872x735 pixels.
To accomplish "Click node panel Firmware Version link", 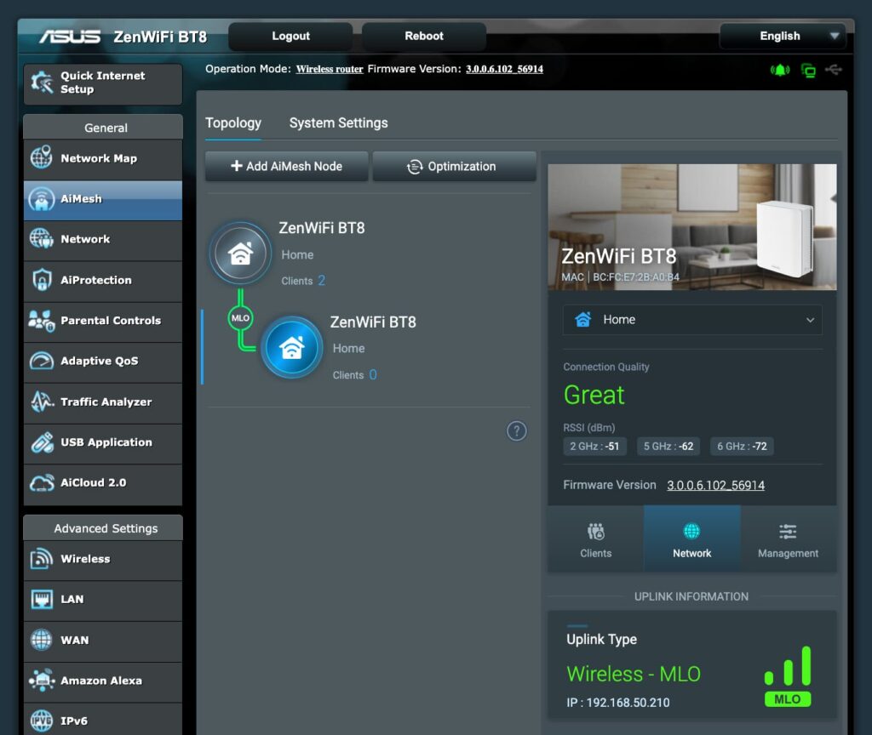I will (715, 485).
